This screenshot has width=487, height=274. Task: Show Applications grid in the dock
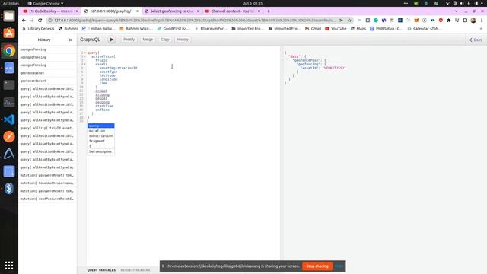tap(9, 265)
